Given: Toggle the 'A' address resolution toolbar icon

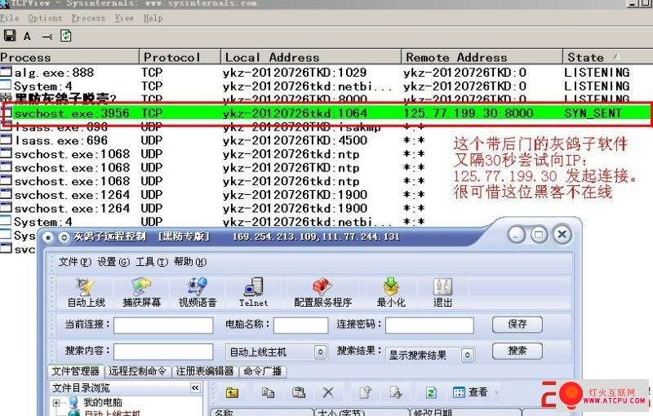Looking at the screenshot, I should 27,36.
